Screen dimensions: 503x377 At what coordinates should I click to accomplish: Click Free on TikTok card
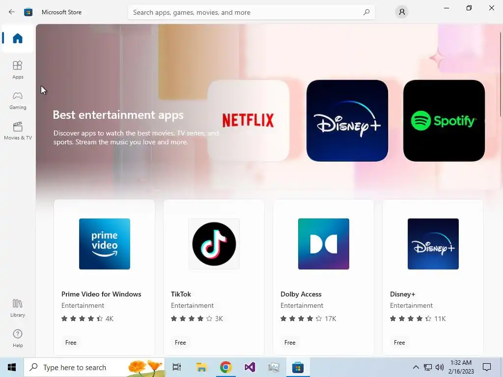click(x=180, y=342)
